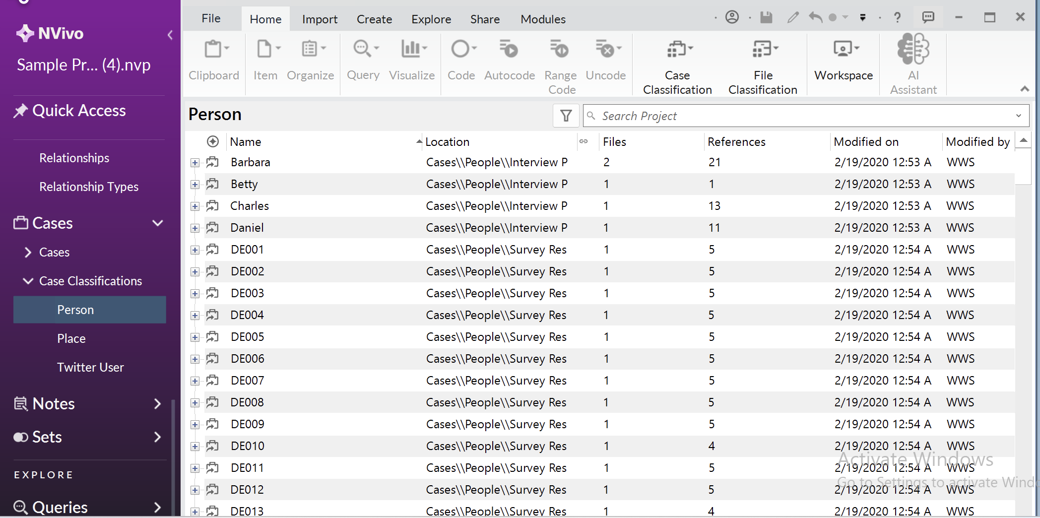Viewport: 1040px width, 518px height.
Task: Collapse the Case Classifications tree node
Action: click(28, 281)
